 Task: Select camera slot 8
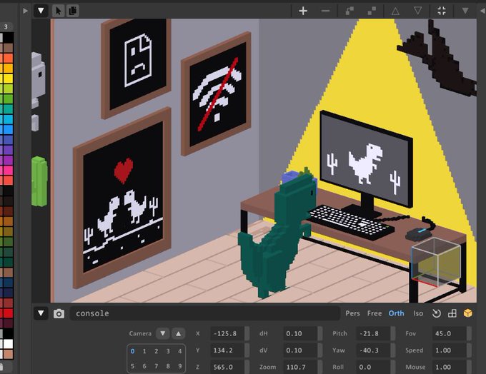coord(168,366)
